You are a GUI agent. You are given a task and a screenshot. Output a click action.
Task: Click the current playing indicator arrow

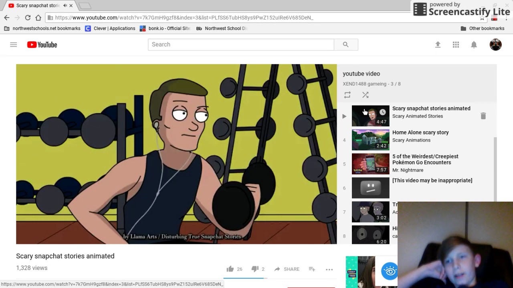coord(344,116)
